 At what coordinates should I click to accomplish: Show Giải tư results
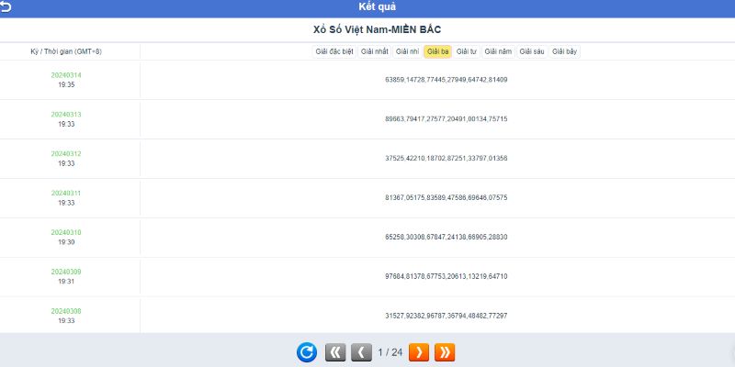[x=467, y=51]
